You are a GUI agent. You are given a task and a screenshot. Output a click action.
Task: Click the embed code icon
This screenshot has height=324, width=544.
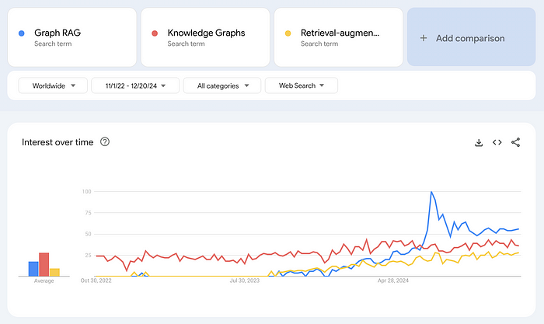click(497, 142)
